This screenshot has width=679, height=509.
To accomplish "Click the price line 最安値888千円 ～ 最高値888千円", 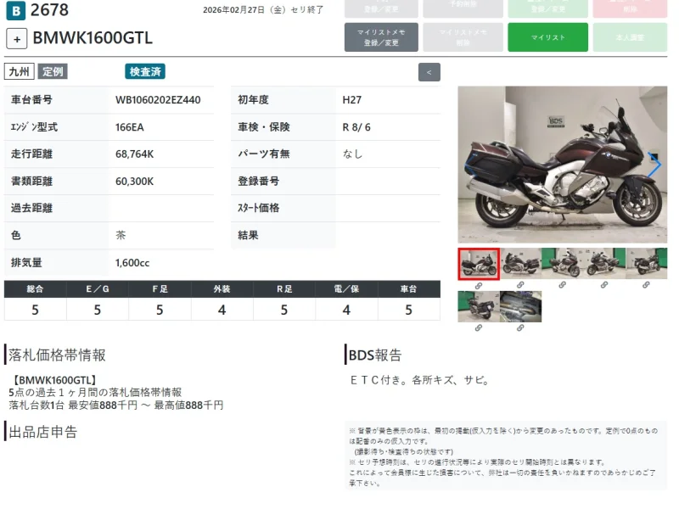I will (146, 406).
